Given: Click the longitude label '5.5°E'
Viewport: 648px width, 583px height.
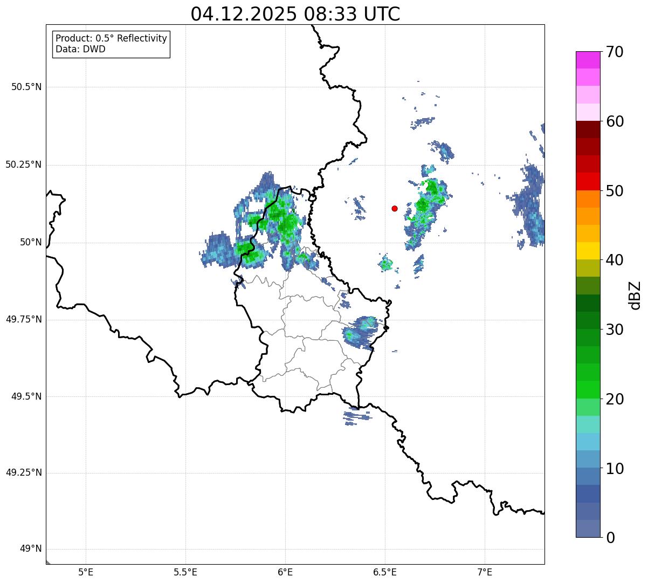Looking at the screenshot, I should click(x=185, y=572).
